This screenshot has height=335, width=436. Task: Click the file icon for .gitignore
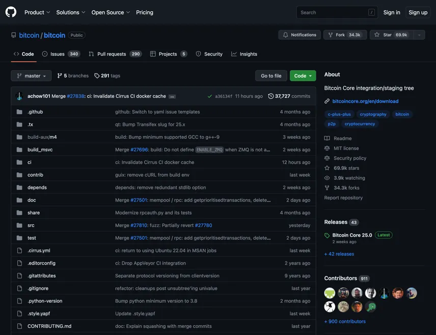pos(19,288)
